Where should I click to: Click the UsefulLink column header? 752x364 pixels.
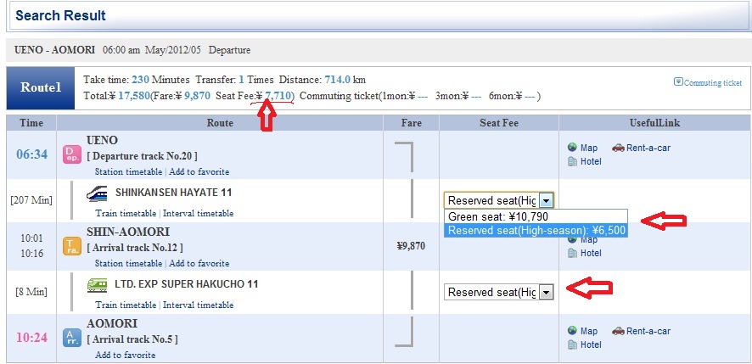click(x=654, y=123)
